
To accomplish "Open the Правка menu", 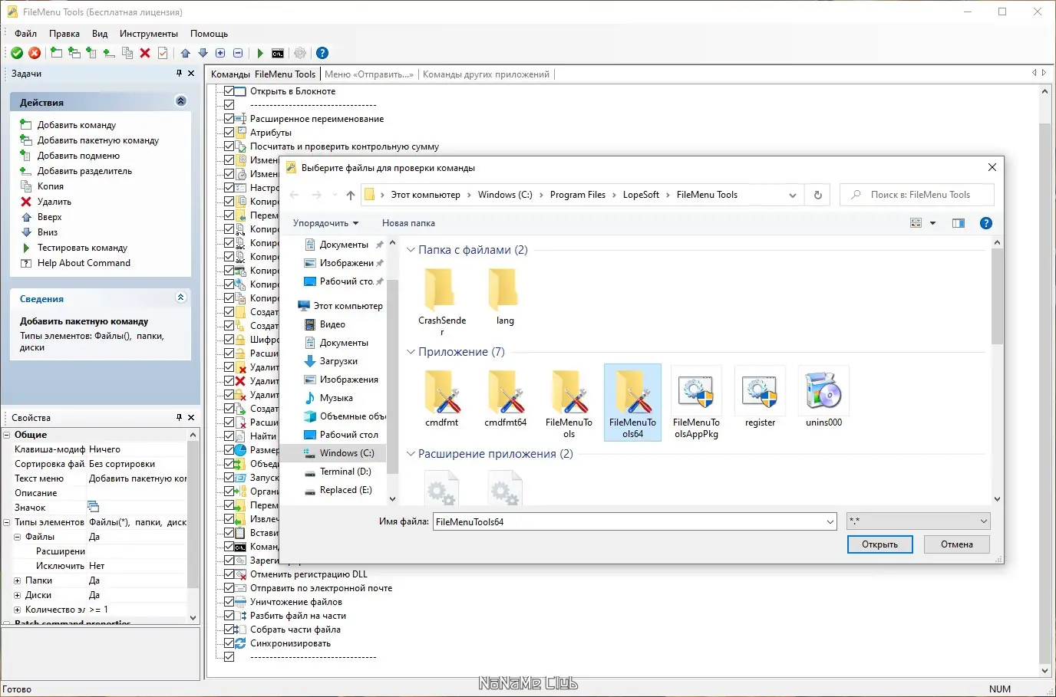I will click(x=64, y=34).
